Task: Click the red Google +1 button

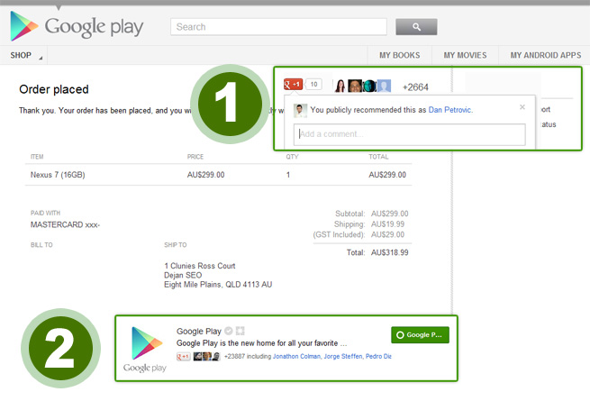Action: (293, 85)
